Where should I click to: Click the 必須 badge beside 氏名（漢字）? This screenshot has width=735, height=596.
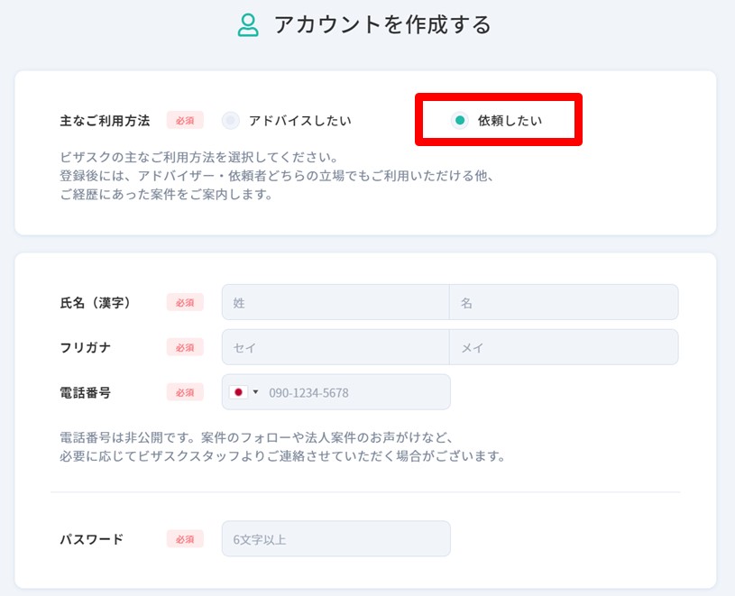click(185, 303)
